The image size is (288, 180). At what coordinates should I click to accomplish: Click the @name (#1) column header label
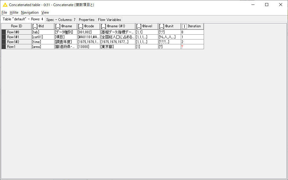click(x=116, y=26)
